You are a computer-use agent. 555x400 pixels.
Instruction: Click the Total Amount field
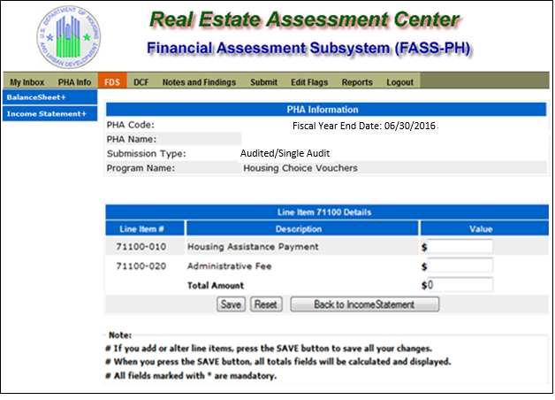pos(460,285)
